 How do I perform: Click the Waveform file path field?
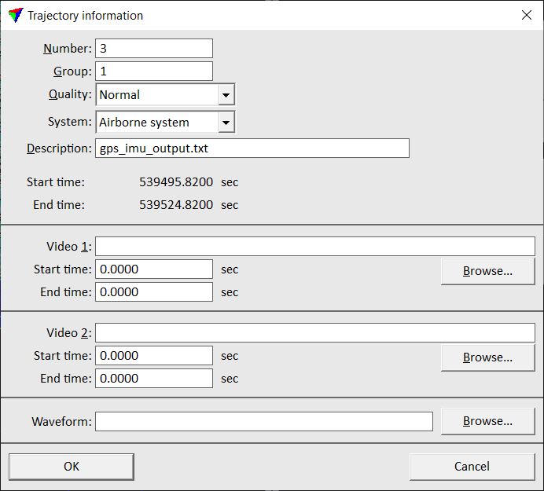[263, 422]
